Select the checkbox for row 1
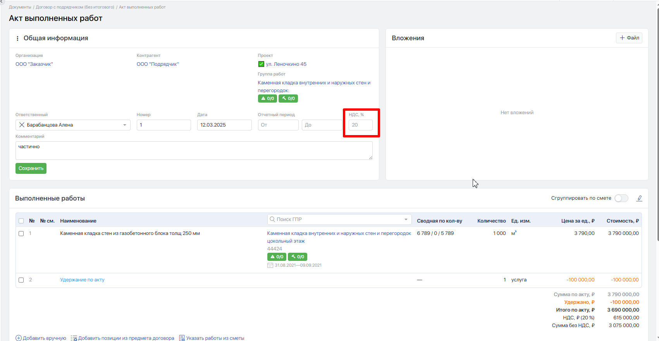Viewport: 659px width, 341px height. click(x=21, y=234)
